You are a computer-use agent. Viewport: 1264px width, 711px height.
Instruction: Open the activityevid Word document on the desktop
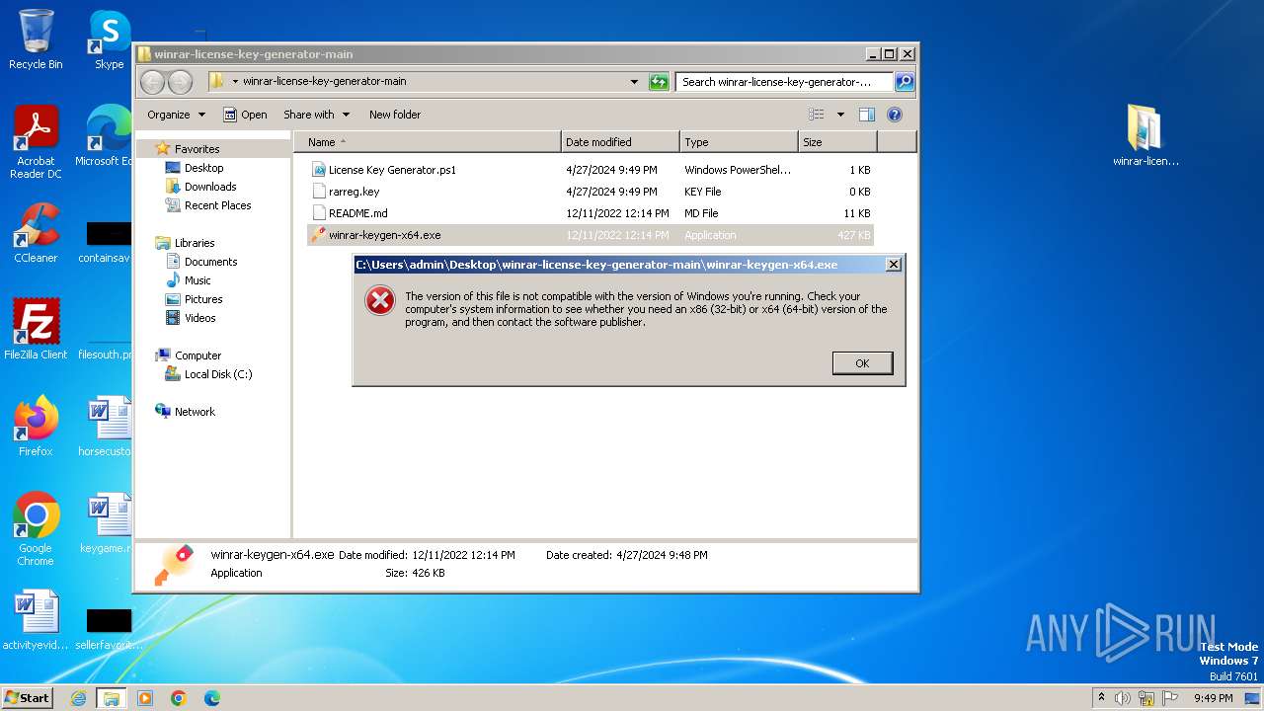click(36, 620)
